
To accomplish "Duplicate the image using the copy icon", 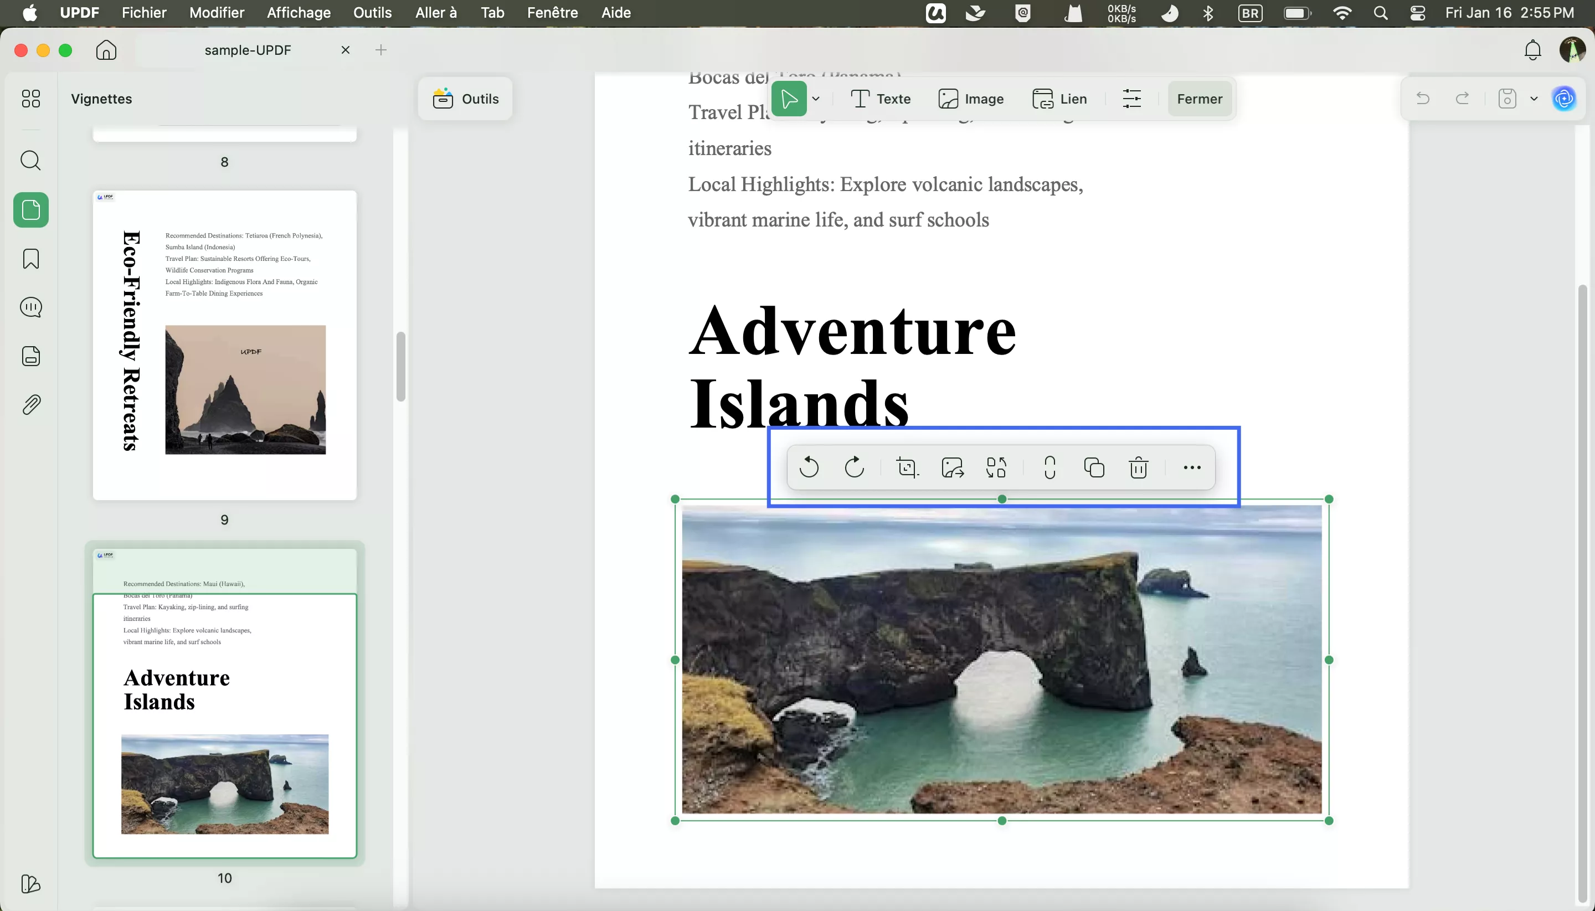I will (1093, 467).
